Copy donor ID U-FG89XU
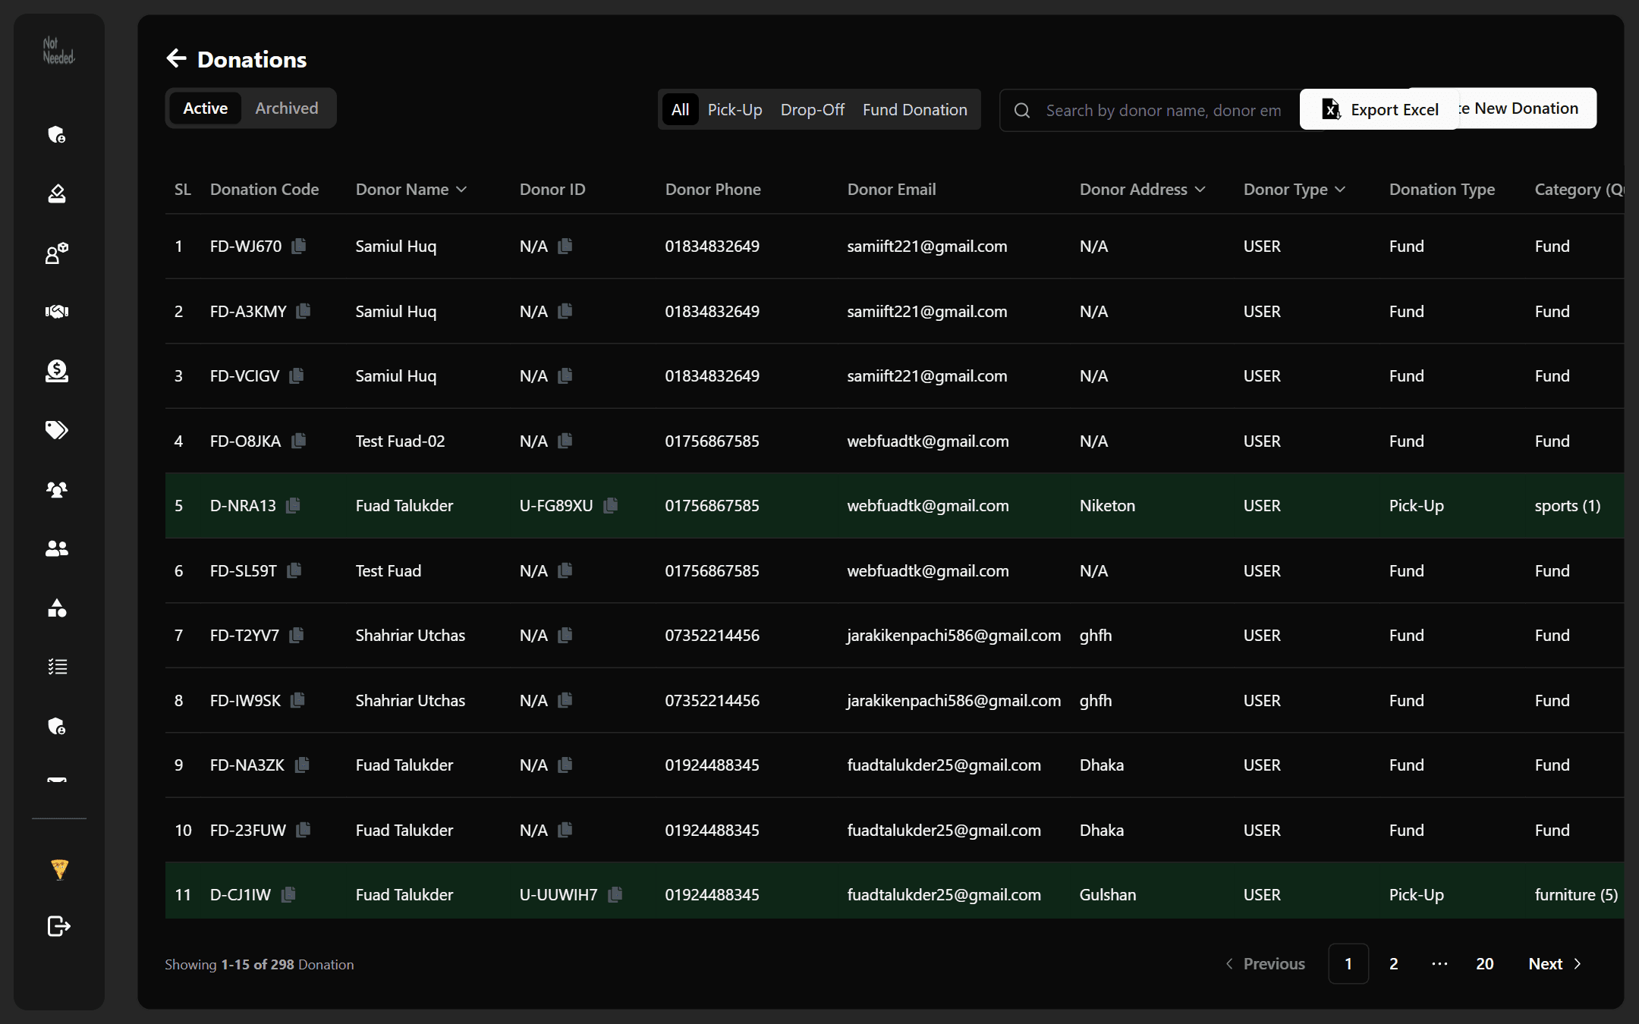 [611, 505]
